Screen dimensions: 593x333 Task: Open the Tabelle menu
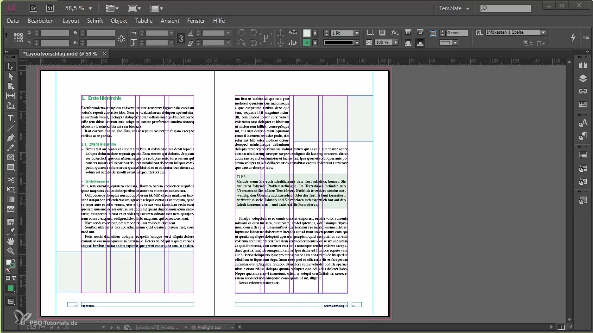(x=144, y=21)
